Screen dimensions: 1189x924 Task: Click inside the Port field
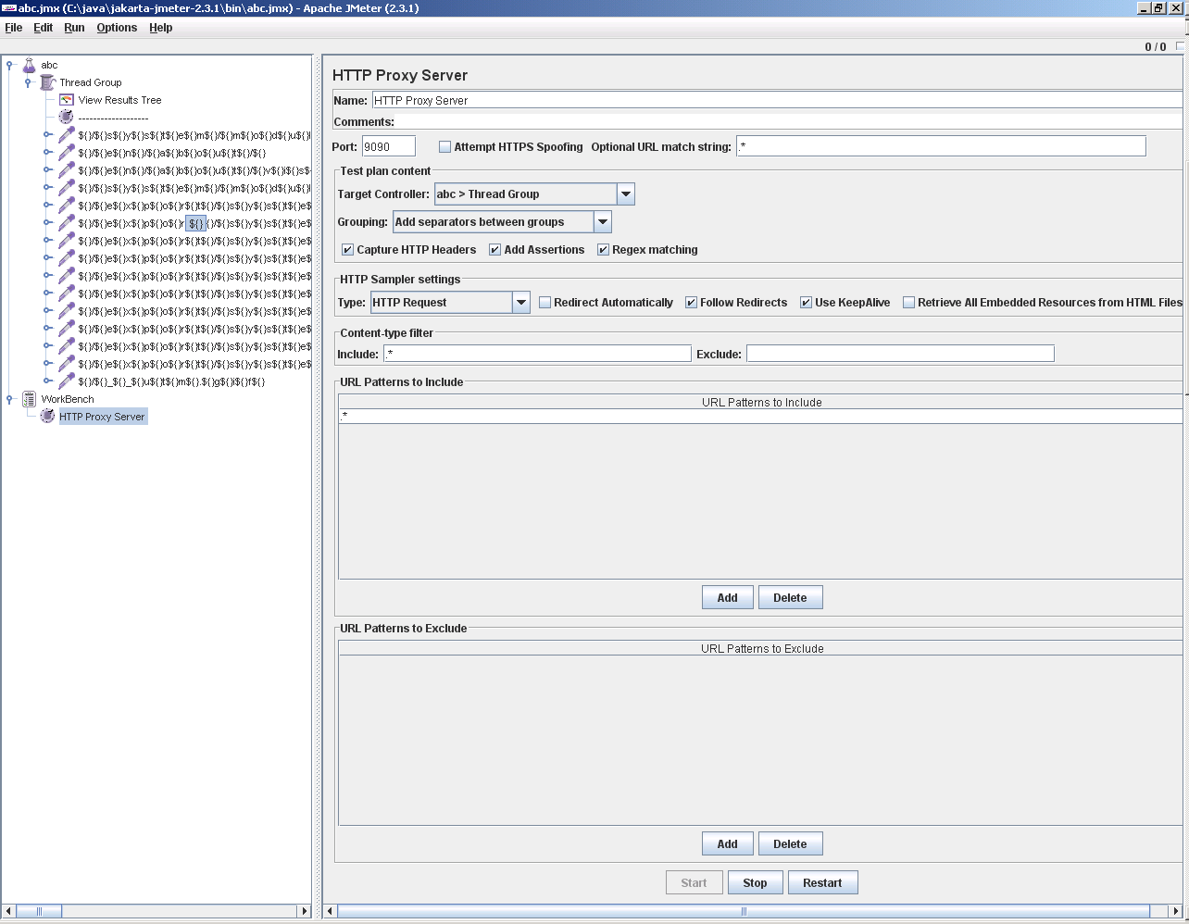(388, 145)
